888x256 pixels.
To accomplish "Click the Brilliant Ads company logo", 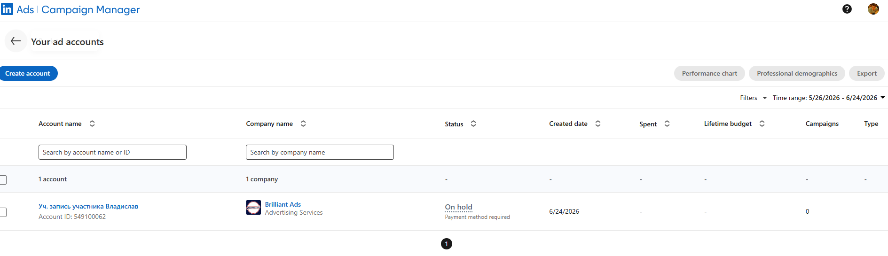I will click(x=253, y=208).
